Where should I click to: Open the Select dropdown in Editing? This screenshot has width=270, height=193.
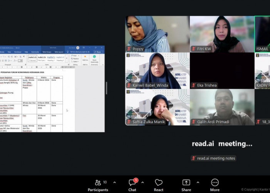click(75, 61)
